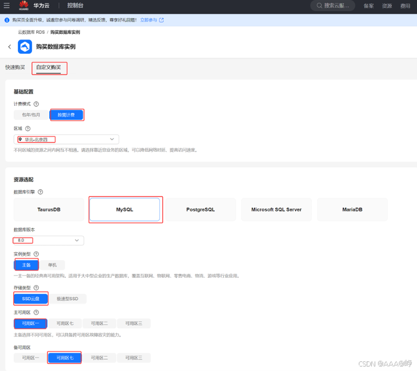Select primary zone 可用区七
The width and height of the screenshot is (417, 371).
pyautogui.click(x=65, y=324)
